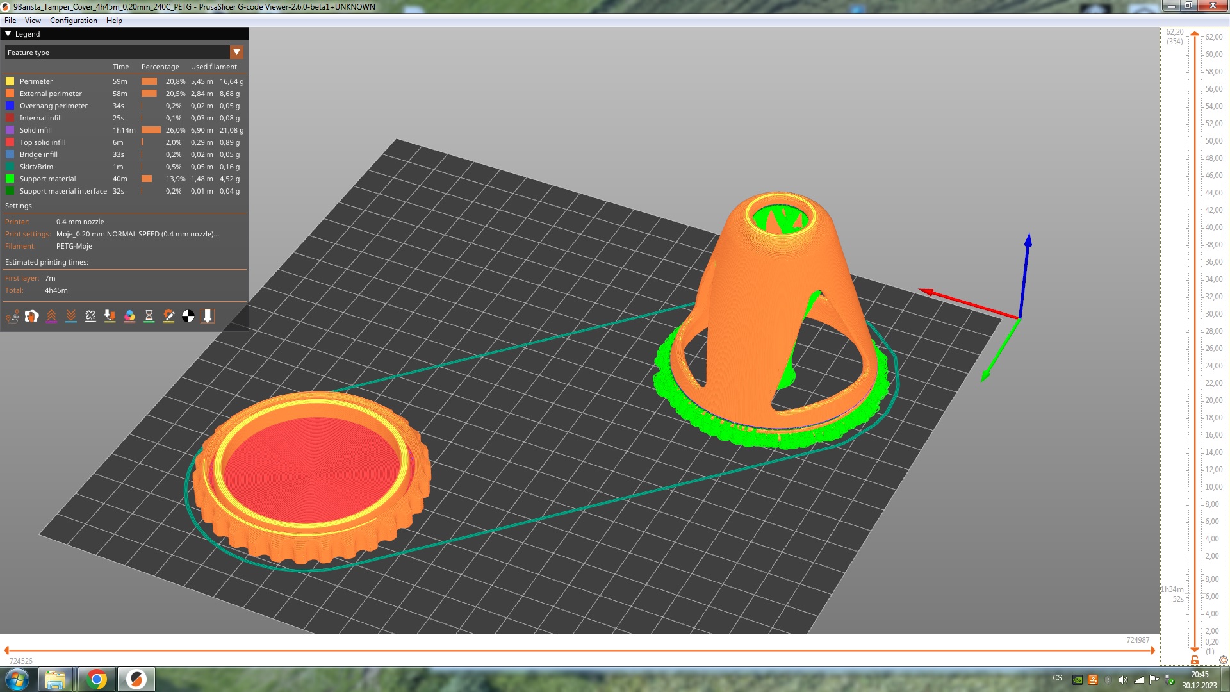The image size is (1230, 692).
Task: Click the Solid infill legend row
Action: pyautogui.click(x=36, y=130)
